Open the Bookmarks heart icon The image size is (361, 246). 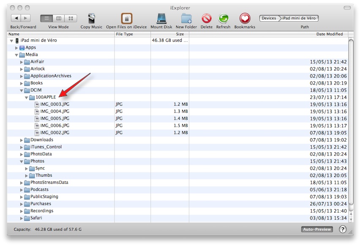point(245,19)
